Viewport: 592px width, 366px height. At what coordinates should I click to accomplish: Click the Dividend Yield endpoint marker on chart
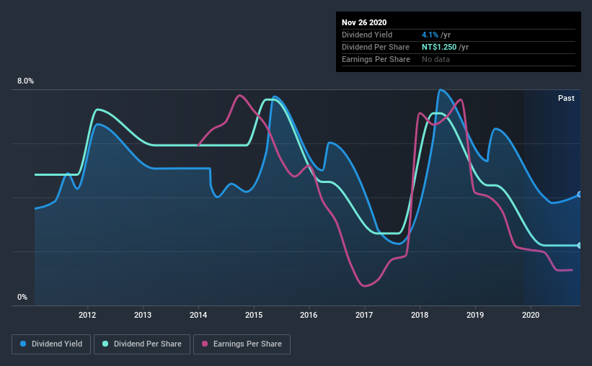tap(580, 195)
